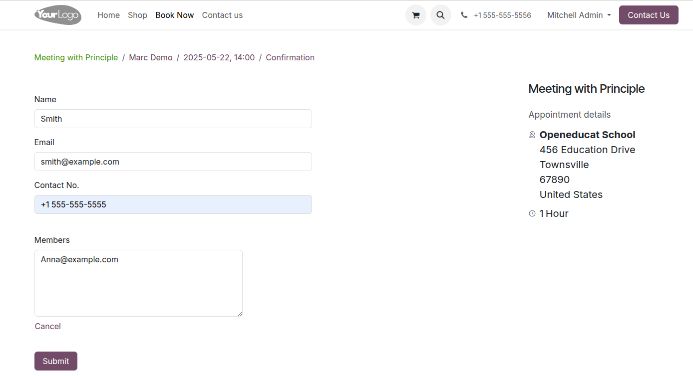693x376 pixels.
Task: Click the Cancel link
Action: [x=48, y=326]
